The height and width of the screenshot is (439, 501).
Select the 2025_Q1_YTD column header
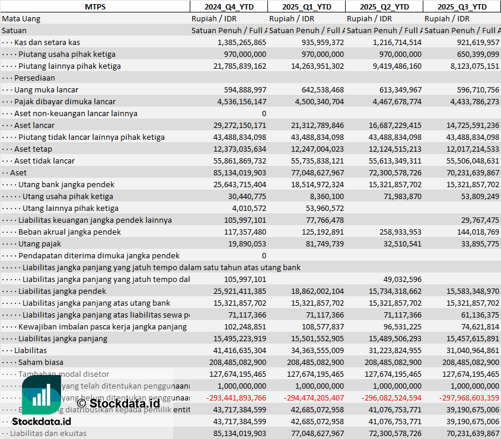tap(306, 7)
